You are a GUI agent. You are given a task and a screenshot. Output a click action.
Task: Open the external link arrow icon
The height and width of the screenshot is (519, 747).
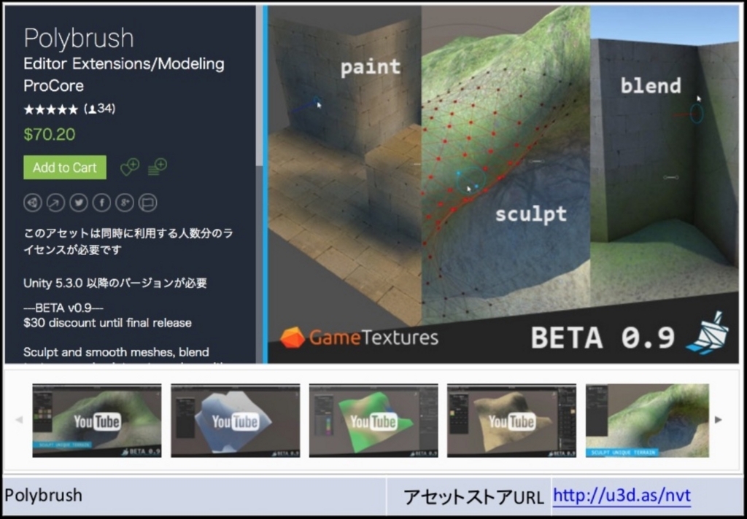click(55, 203)
